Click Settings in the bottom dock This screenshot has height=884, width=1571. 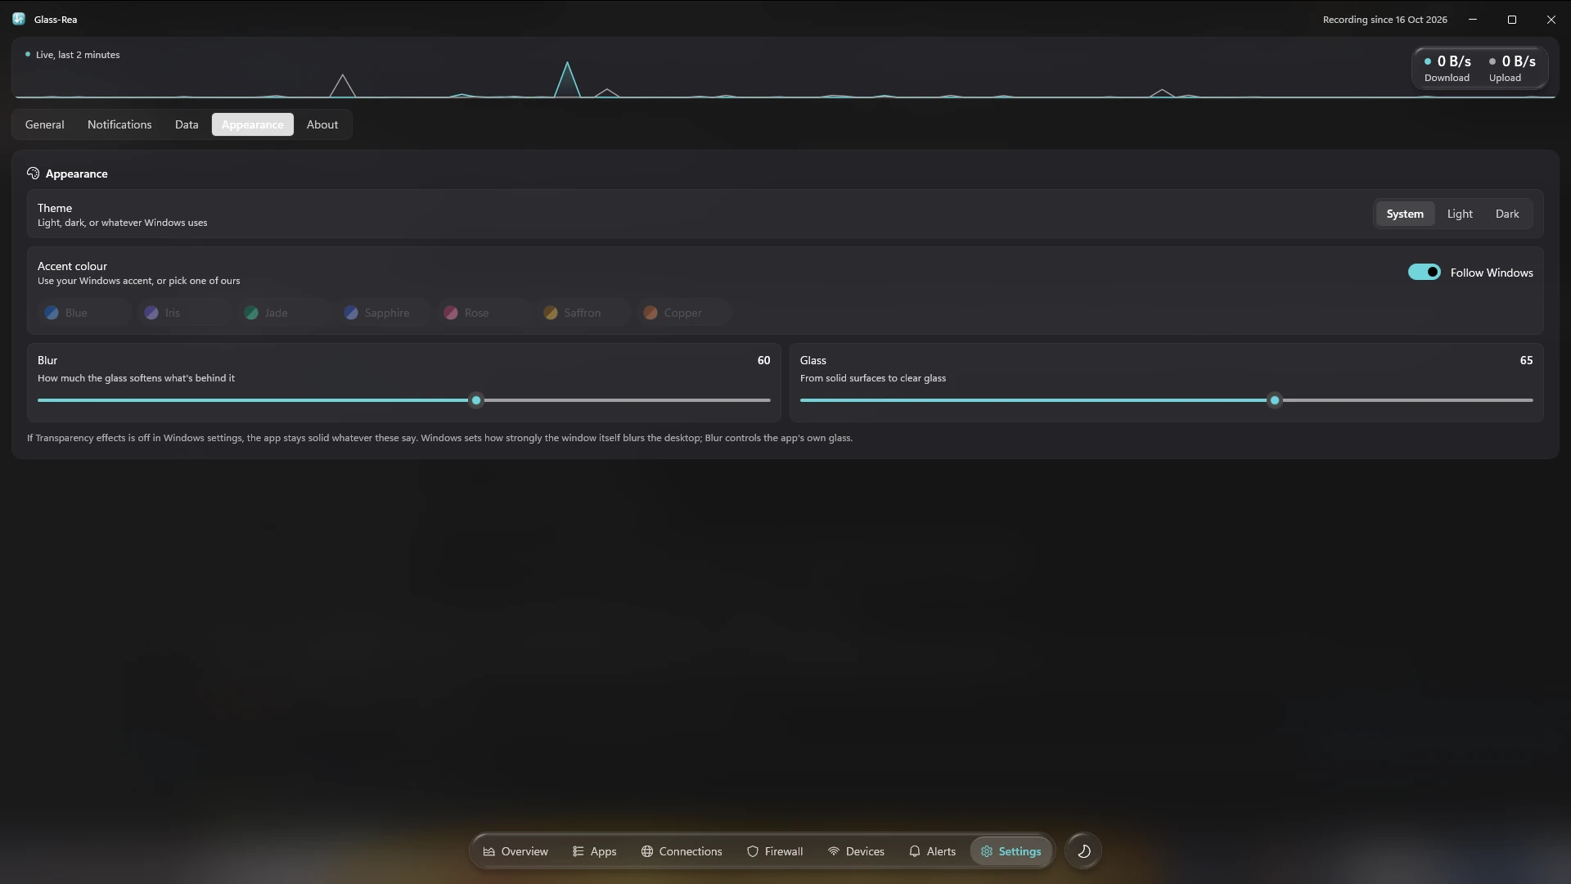1011,851
